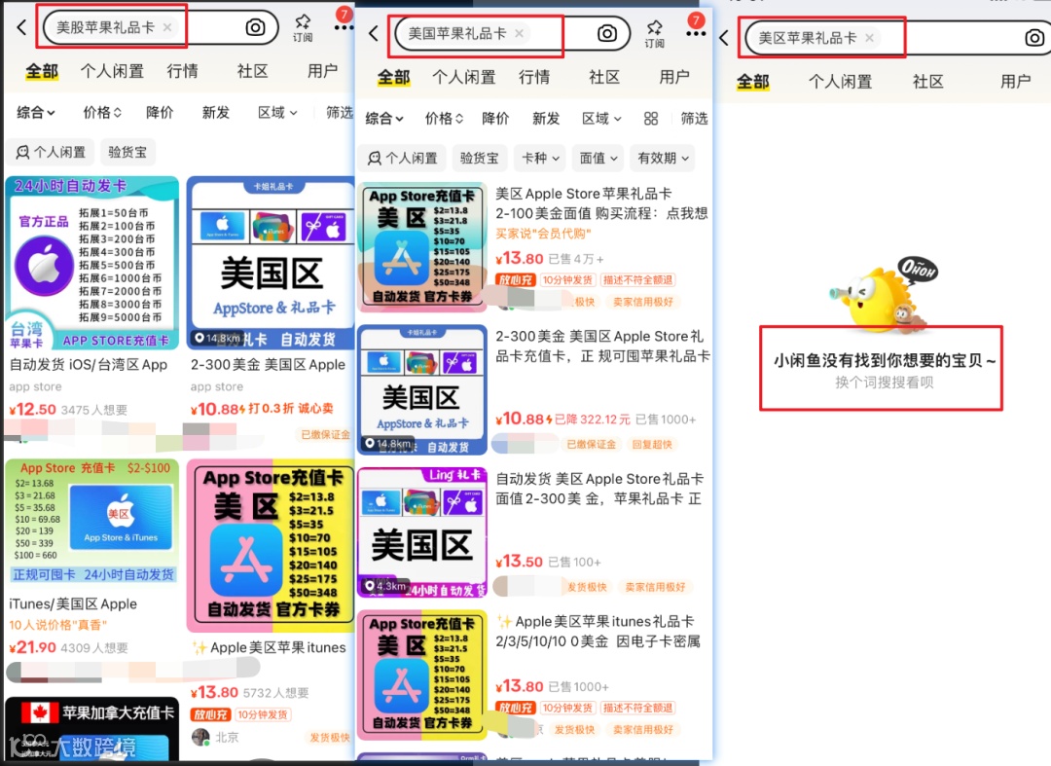This screenshot has width=1051, height=766.
Task: Click price ¥21.90 4309人想要
Action: coord(68,648)
